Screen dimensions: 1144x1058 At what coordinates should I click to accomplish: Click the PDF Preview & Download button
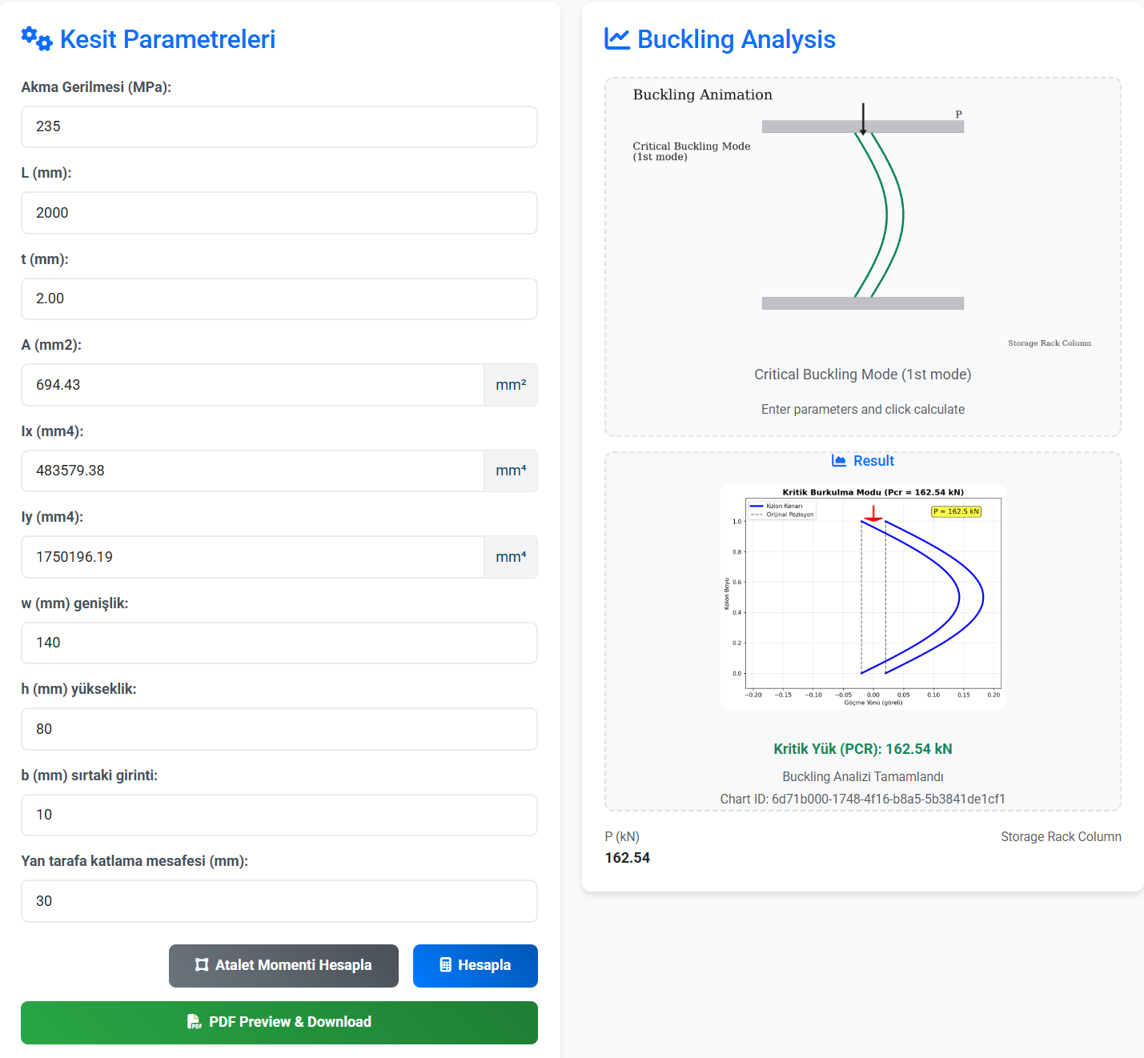coord(279,1022)
